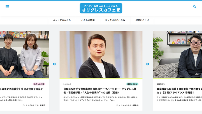Click the green 経営とことば tag

pos(132,84)
